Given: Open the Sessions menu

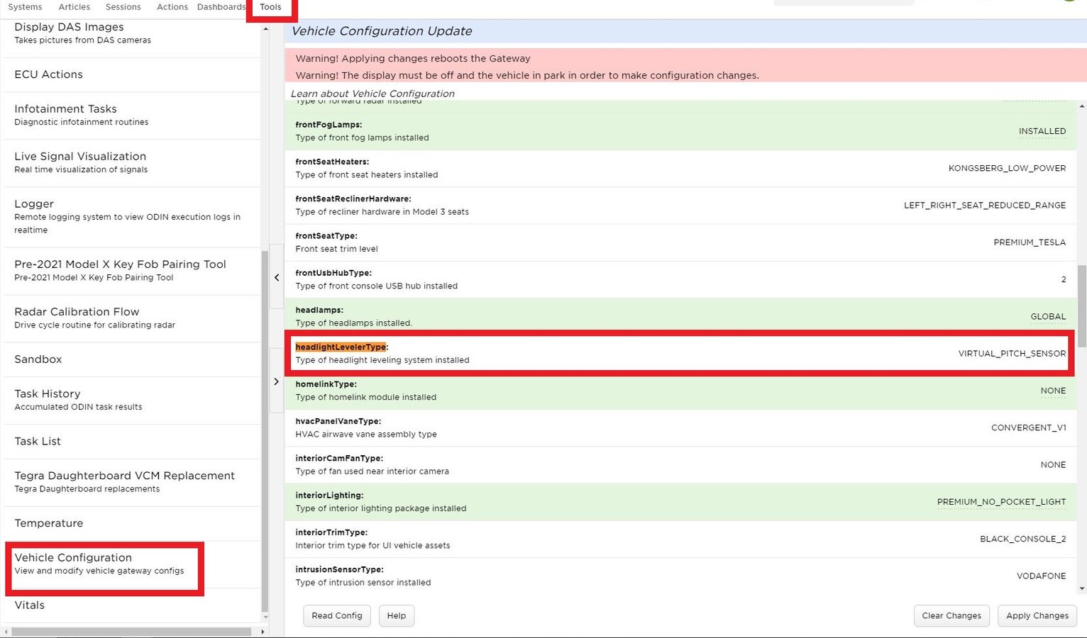Looking at the screenshot, I should (x=123, y=7).
